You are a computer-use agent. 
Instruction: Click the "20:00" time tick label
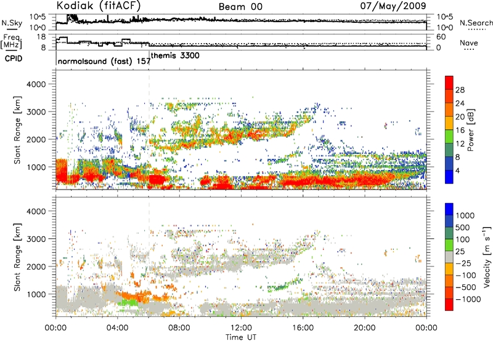[364, 328]
